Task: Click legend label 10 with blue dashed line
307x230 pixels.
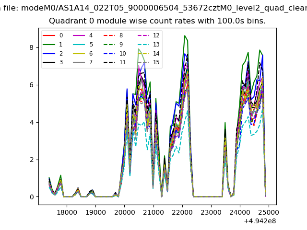Action: (122, 54)
